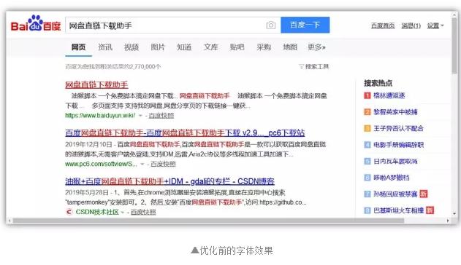Open the 更多» menu
461x265 pixels.
click(316, 47)
